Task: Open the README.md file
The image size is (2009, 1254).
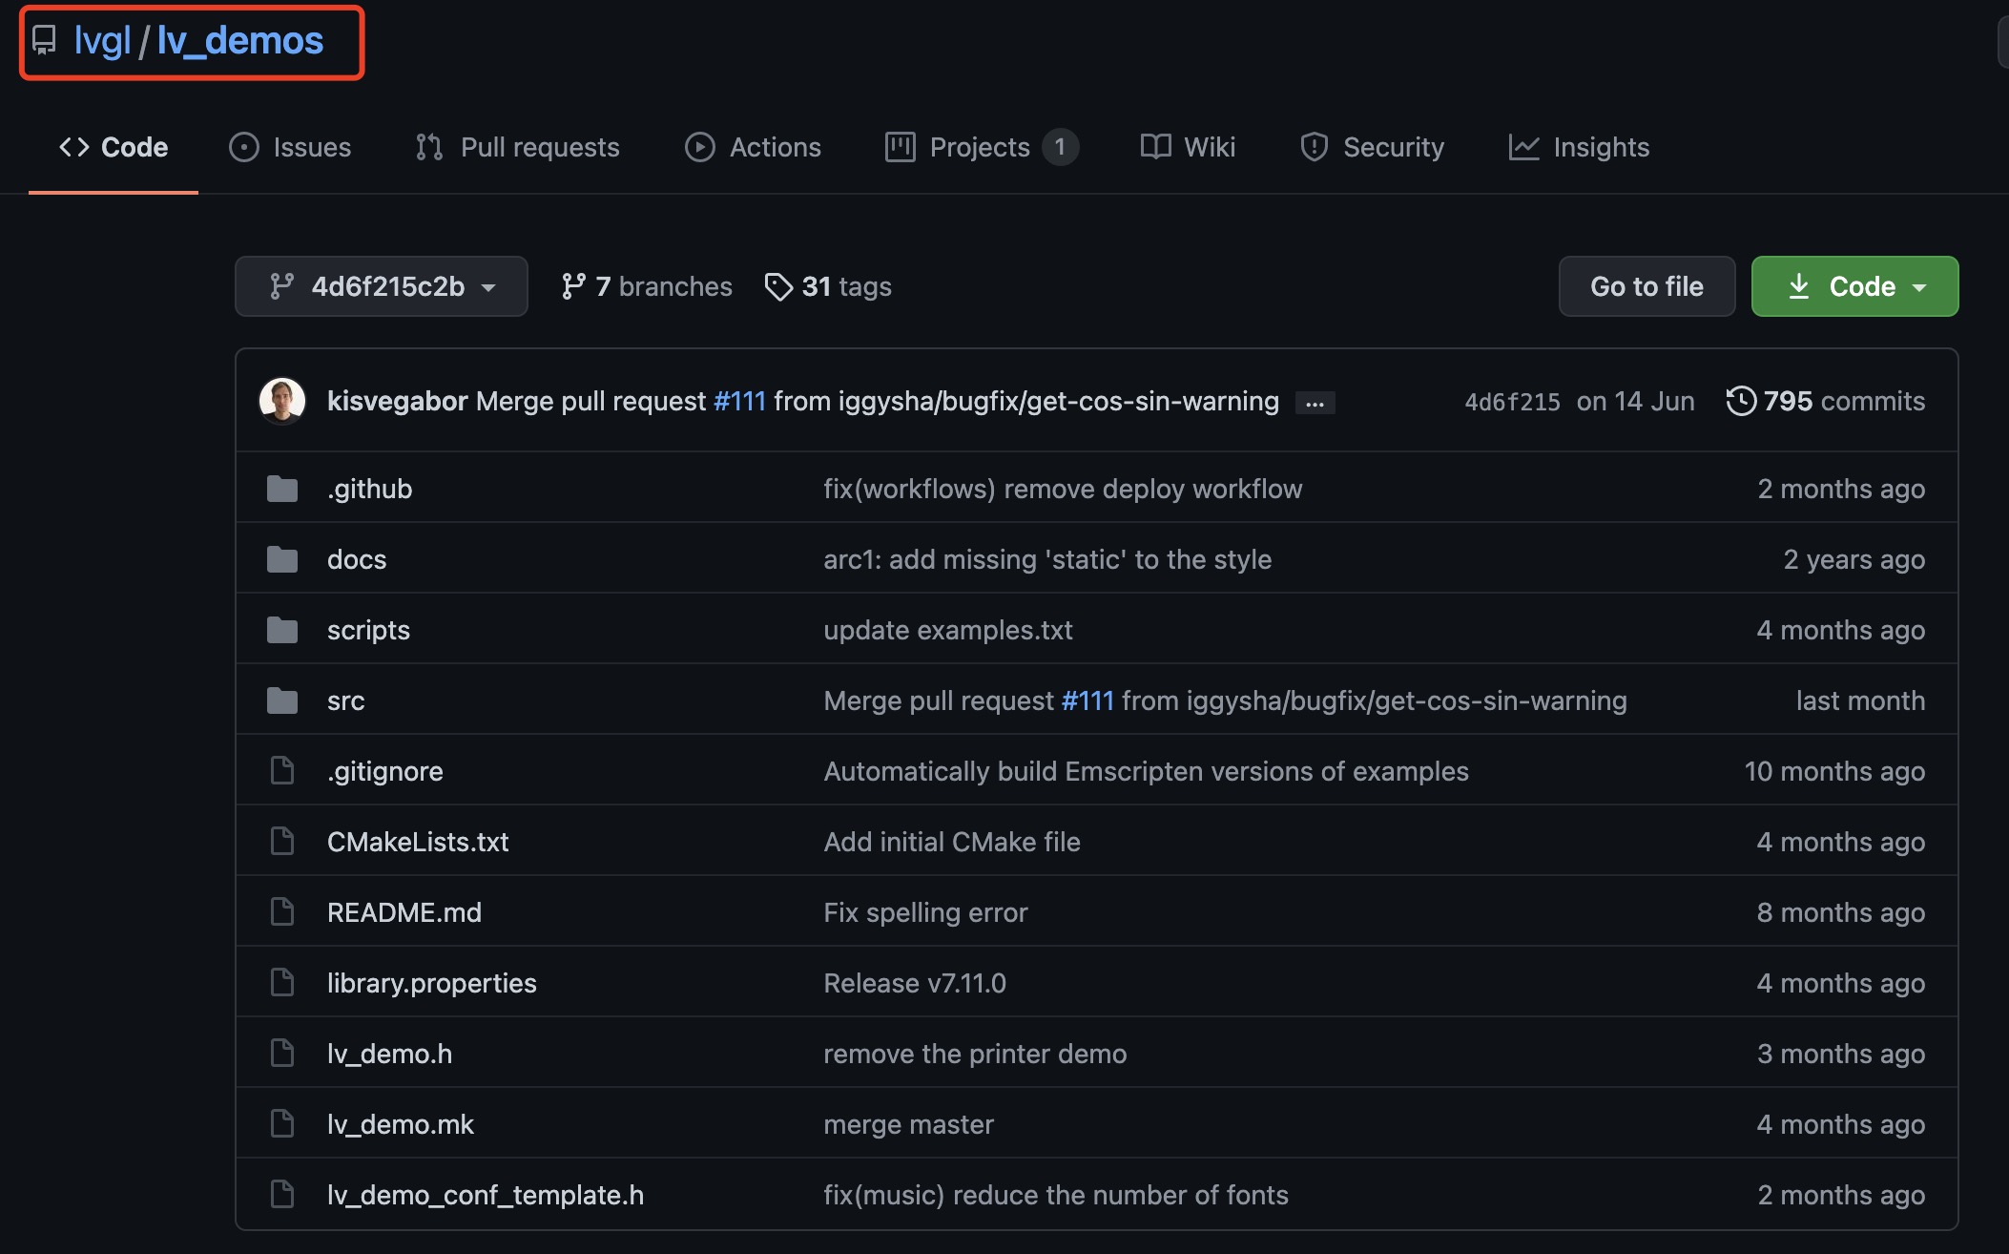Action: click(404, 912)
